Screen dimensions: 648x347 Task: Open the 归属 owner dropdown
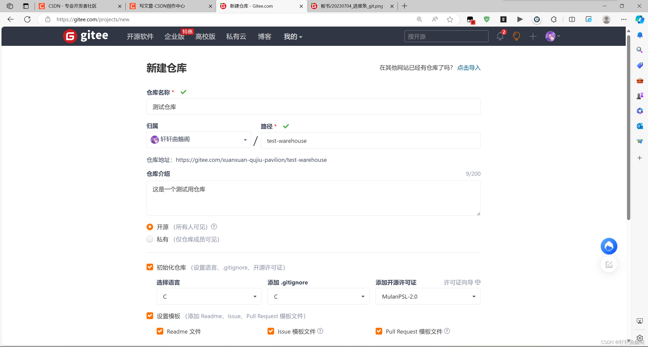199,140
